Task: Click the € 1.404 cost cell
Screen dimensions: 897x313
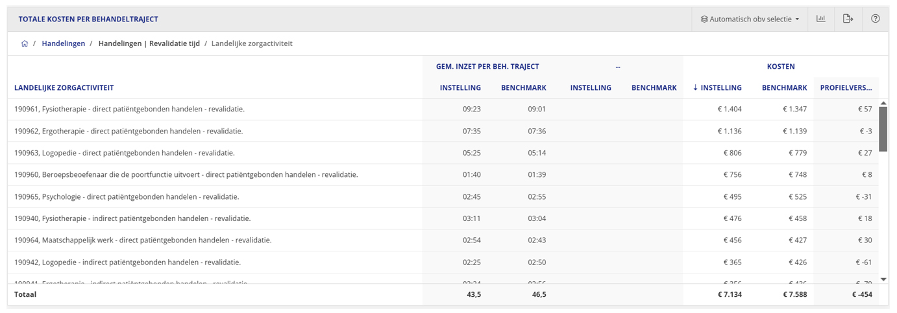Action: 730,109
